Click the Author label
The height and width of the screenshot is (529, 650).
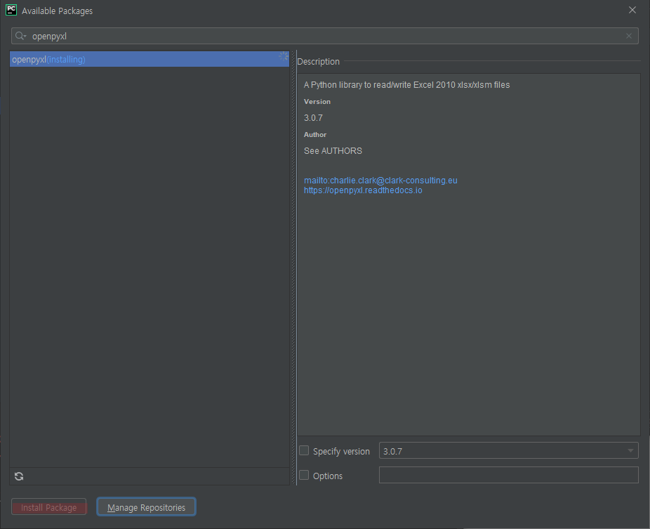[x=315, y=135]
